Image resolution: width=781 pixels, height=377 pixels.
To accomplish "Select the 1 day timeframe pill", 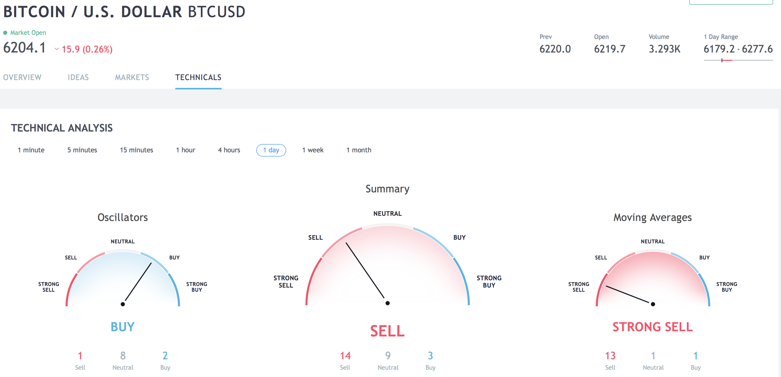I will [x=271, y=150].
